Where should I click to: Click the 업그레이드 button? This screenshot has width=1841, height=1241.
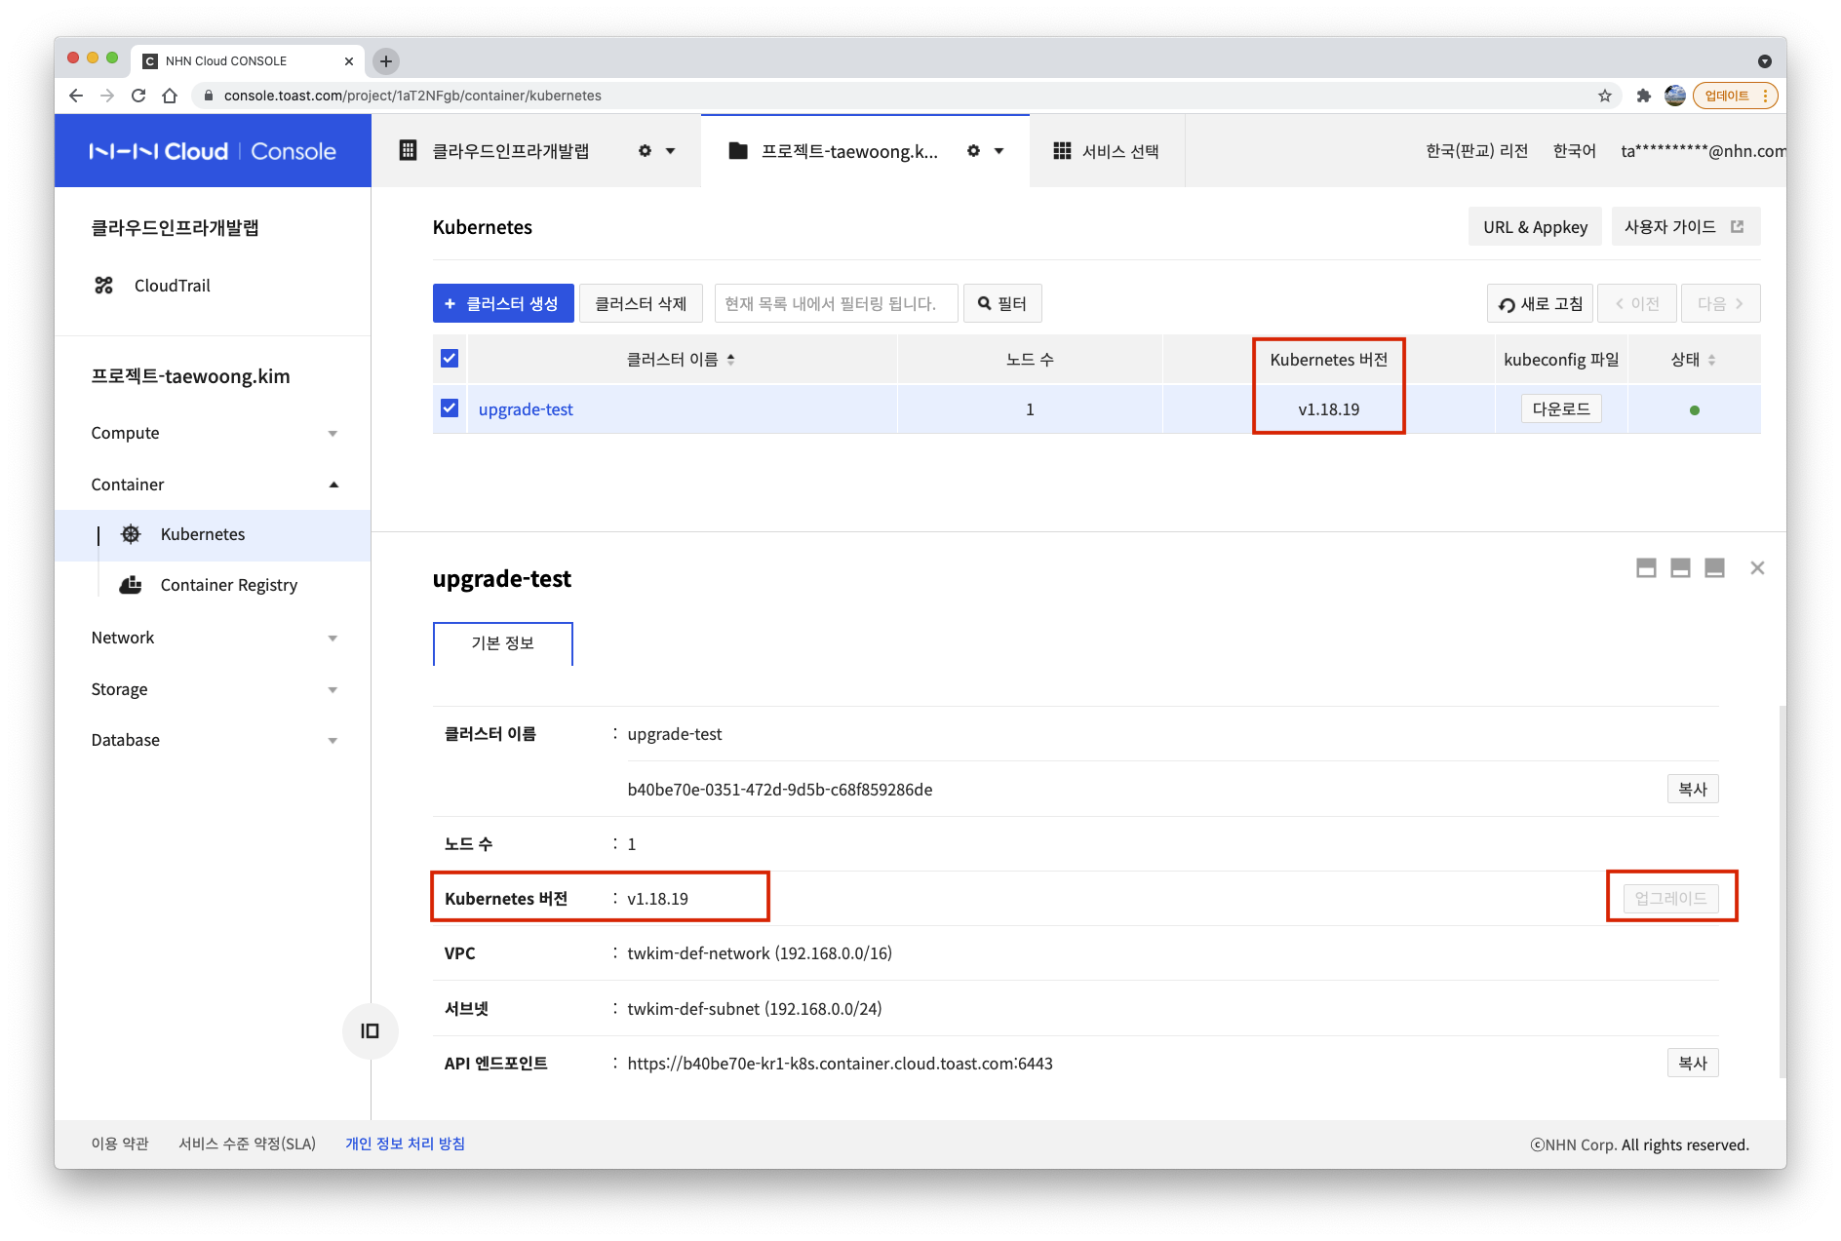point(1671,899)
